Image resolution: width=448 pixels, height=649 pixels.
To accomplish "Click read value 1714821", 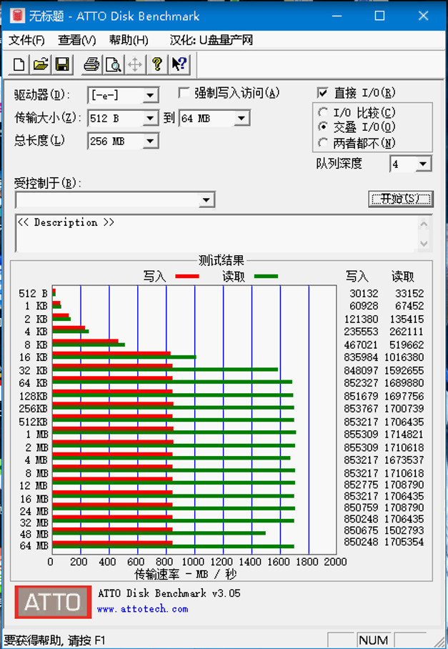I will click(x=404, y=434).
